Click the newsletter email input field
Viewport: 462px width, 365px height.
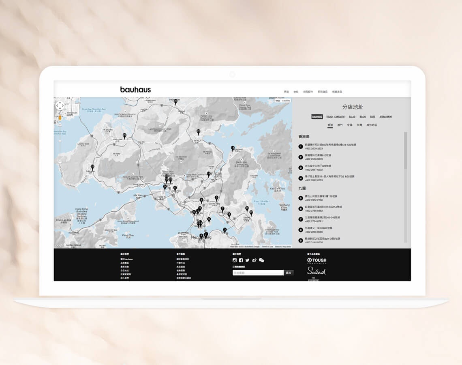[x=258, y=272]
